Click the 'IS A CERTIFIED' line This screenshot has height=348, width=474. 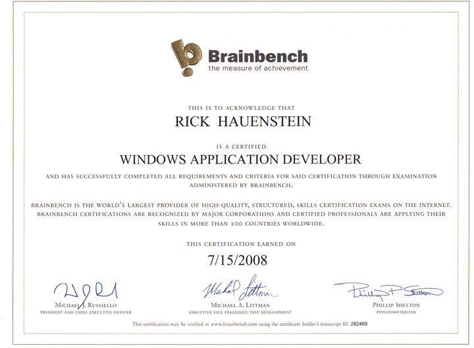pos(241,147)
